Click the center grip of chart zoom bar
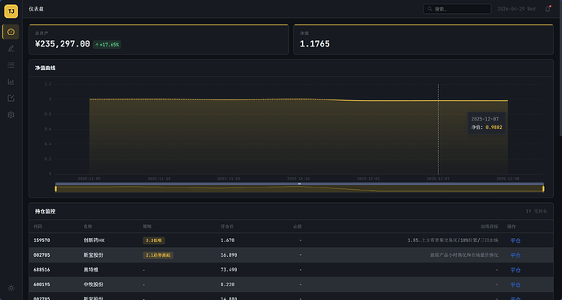 click(300, 183)
